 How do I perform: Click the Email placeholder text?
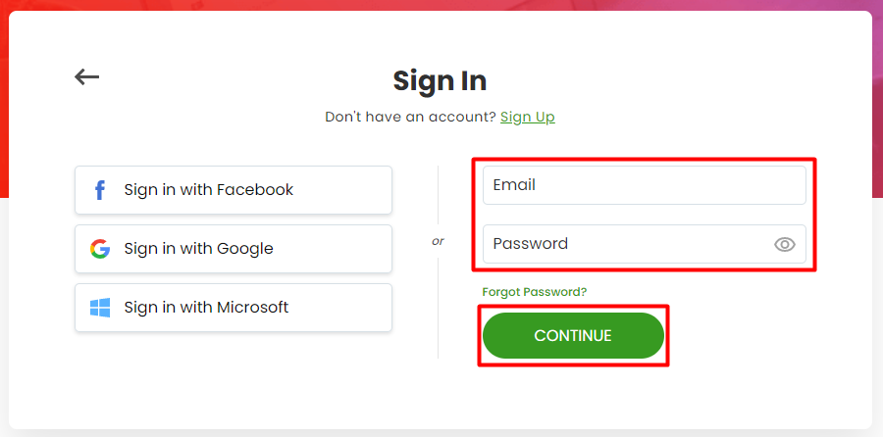[514, 185]
